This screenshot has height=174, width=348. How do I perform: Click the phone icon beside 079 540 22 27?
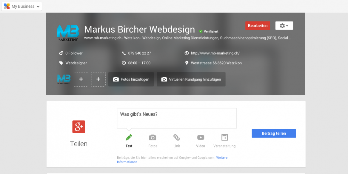point(124,53)
